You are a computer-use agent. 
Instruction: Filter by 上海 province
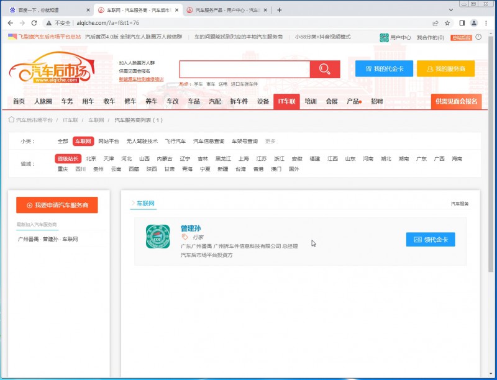(x=244, y=159)
